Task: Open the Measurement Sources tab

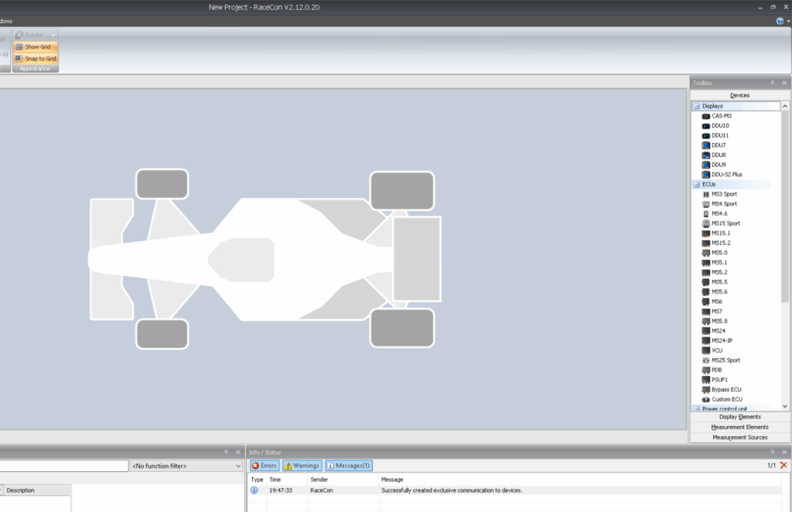Action: coord(739,438)
